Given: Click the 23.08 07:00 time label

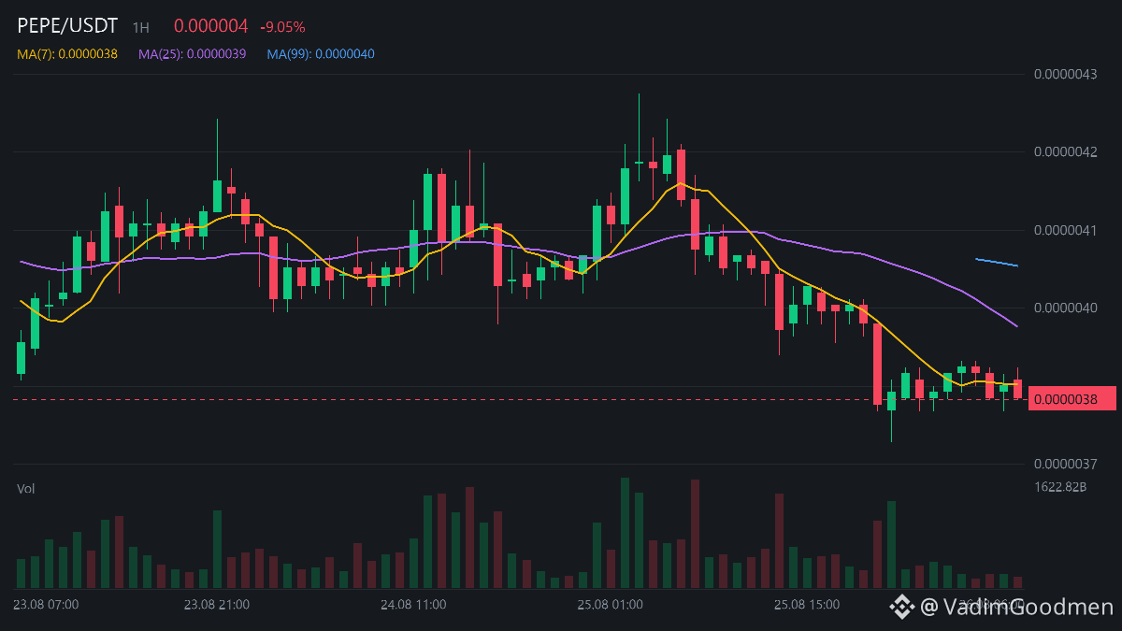Looking at the screenshot, I should click(47, 605).
